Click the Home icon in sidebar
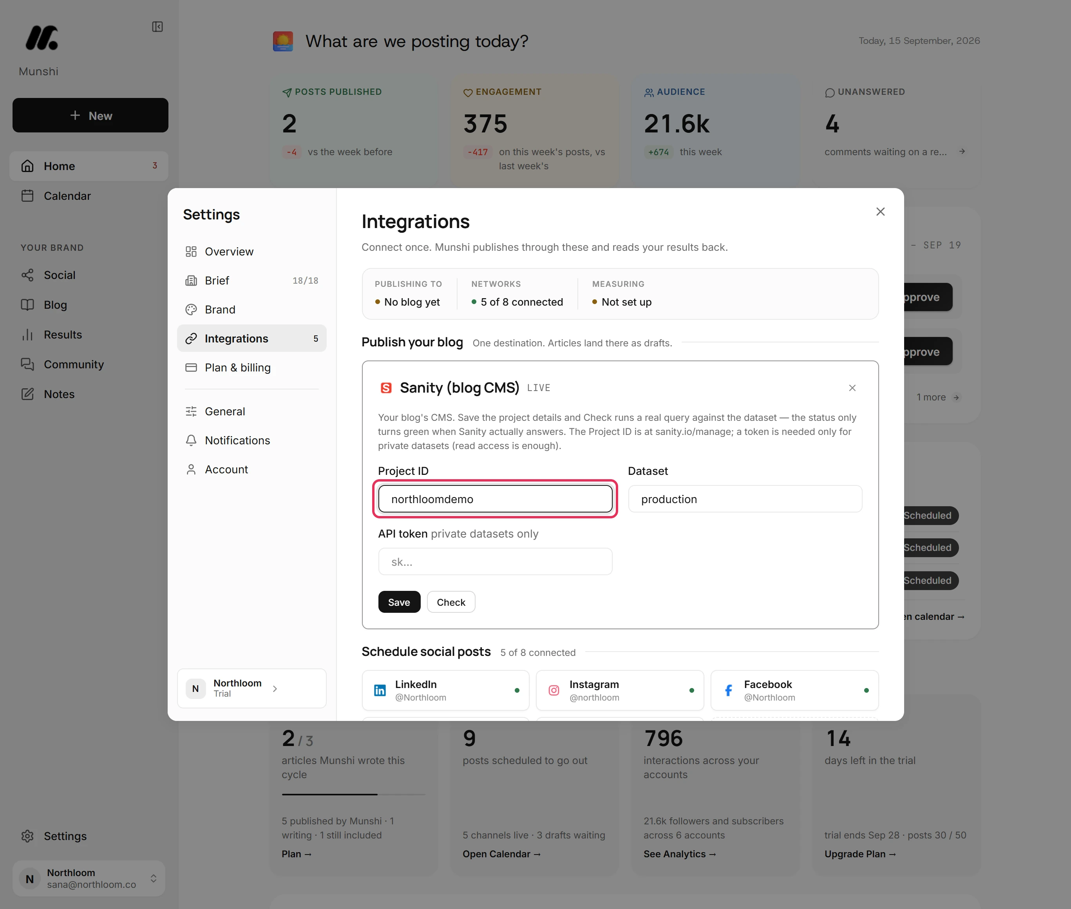The width and height of the screenshot is (1071, 909). coord(27,166)
